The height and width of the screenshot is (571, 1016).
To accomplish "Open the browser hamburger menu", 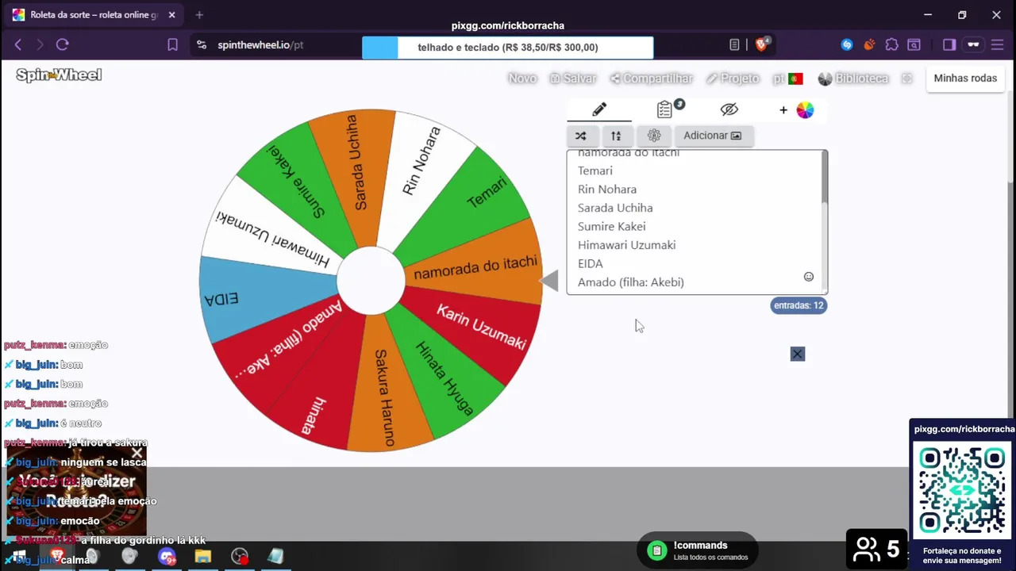I will coord(998,45).
